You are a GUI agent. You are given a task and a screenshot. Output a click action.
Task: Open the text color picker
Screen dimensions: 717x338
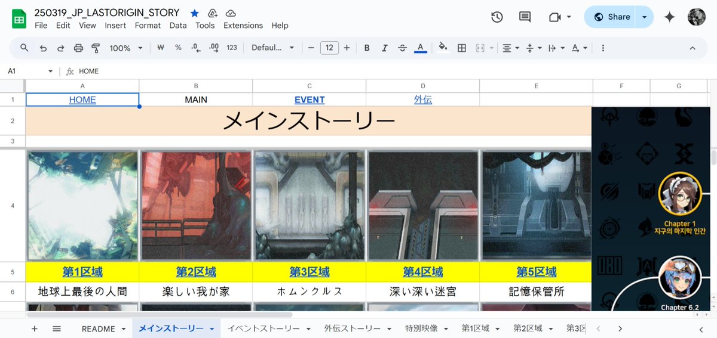tap(420, 48)
